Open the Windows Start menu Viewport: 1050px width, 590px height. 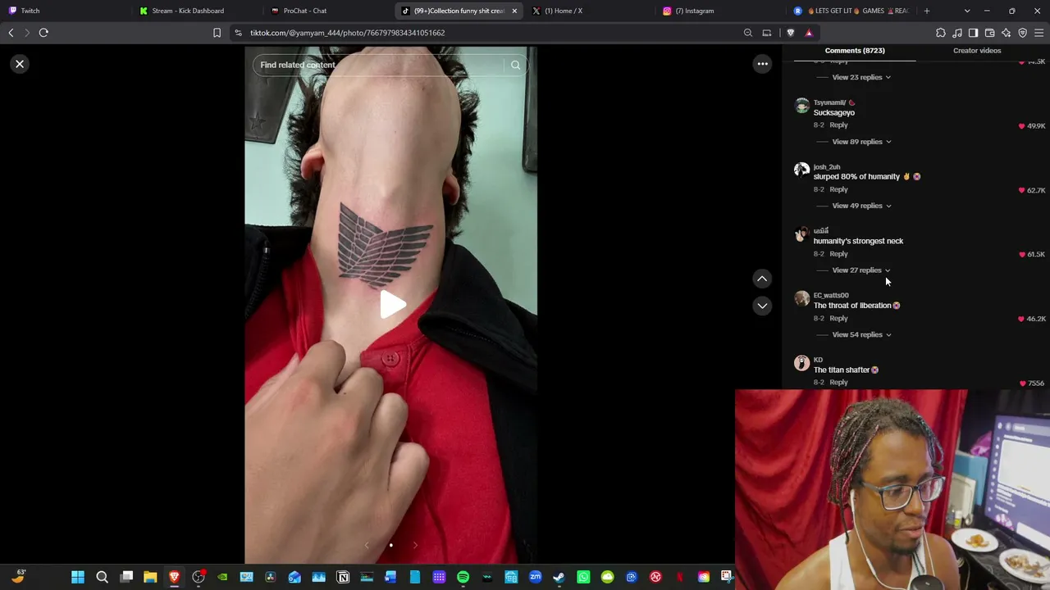[x=78, y=577]
